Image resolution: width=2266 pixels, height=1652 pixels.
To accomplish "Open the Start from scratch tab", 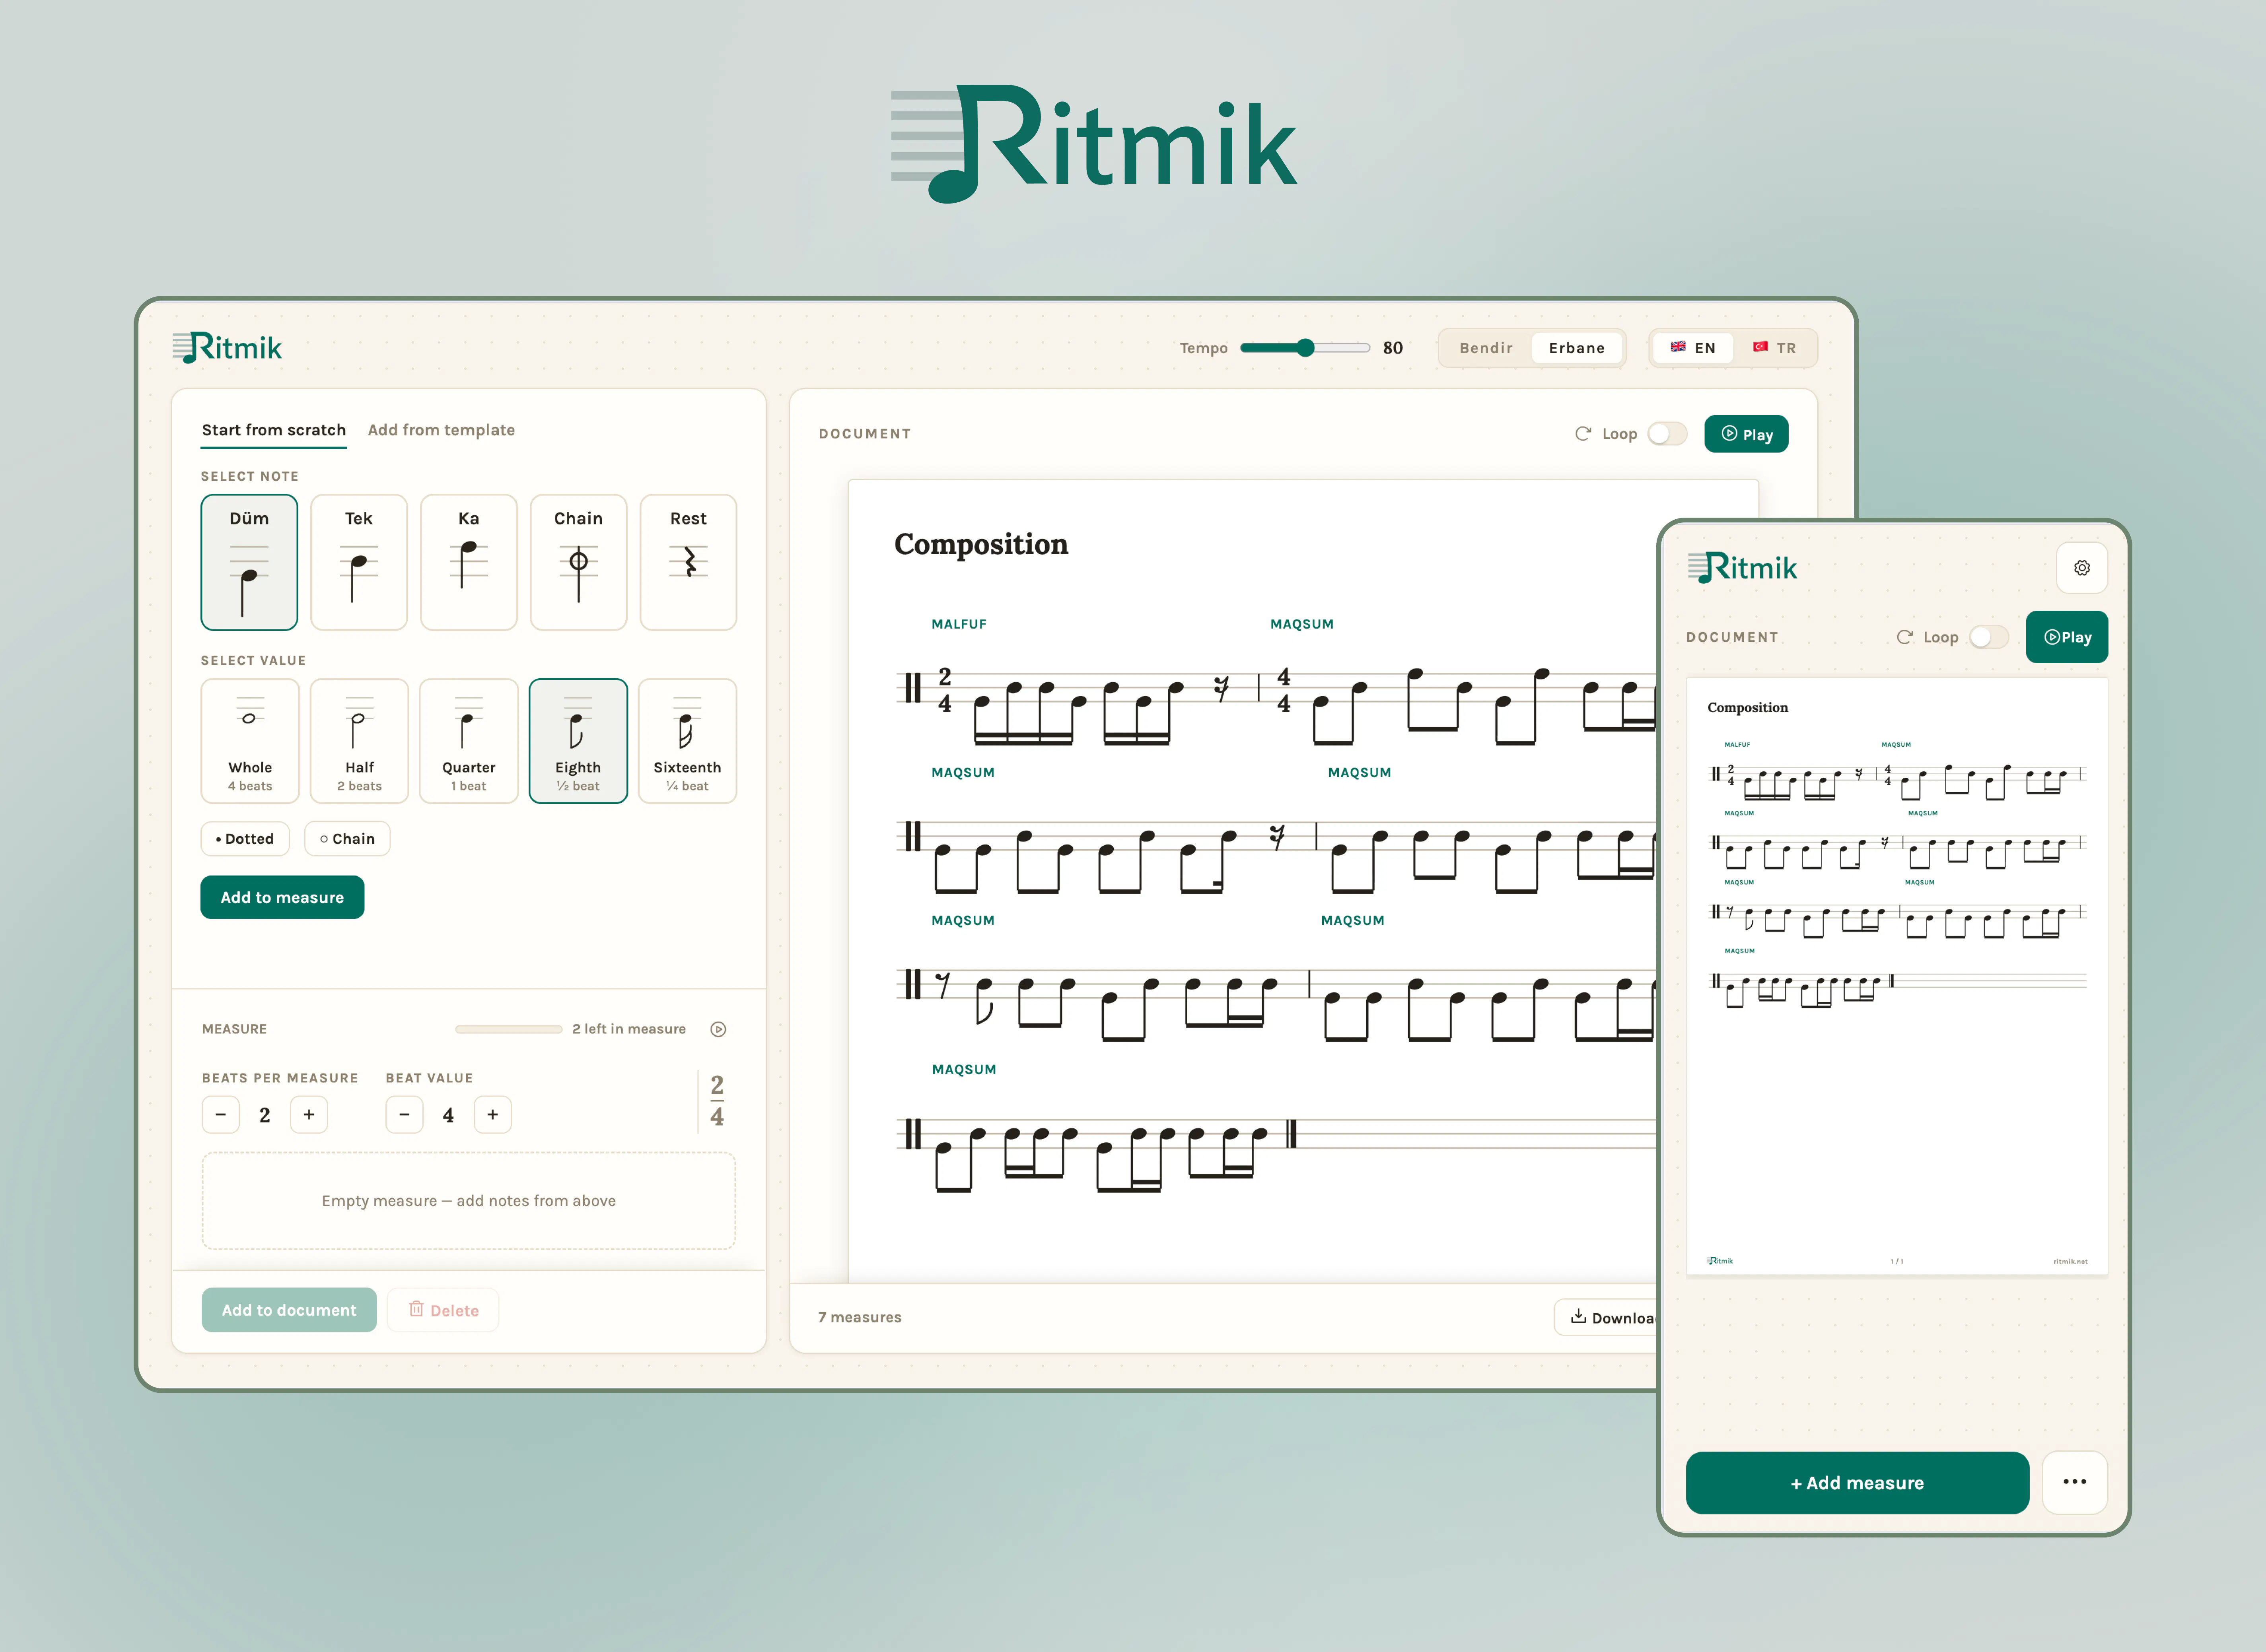I will click(x=274, y=430).
